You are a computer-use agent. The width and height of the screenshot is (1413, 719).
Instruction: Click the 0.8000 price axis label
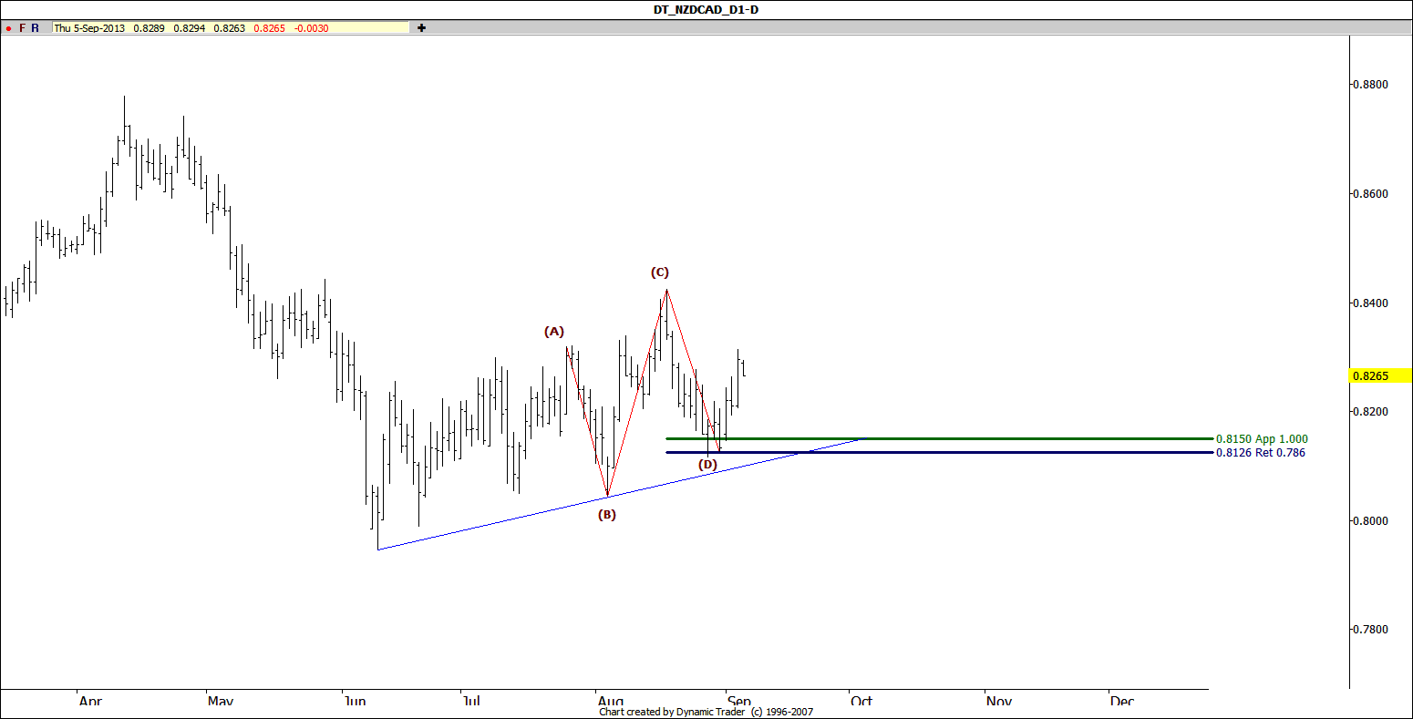pos(1369,521)
